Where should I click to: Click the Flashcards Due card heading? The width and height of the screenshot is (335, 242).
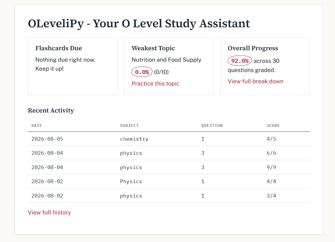coord(59,48)
